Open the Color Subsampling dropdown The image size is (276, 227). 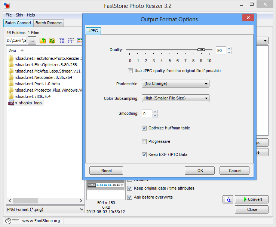click(175, 98)
